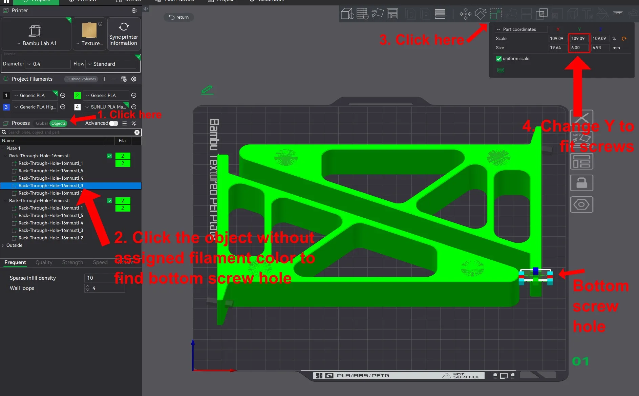Remove a filament with the minus icon
This screenshot has height=396, width=639.
pyautogui.click(x=114, y=79)
